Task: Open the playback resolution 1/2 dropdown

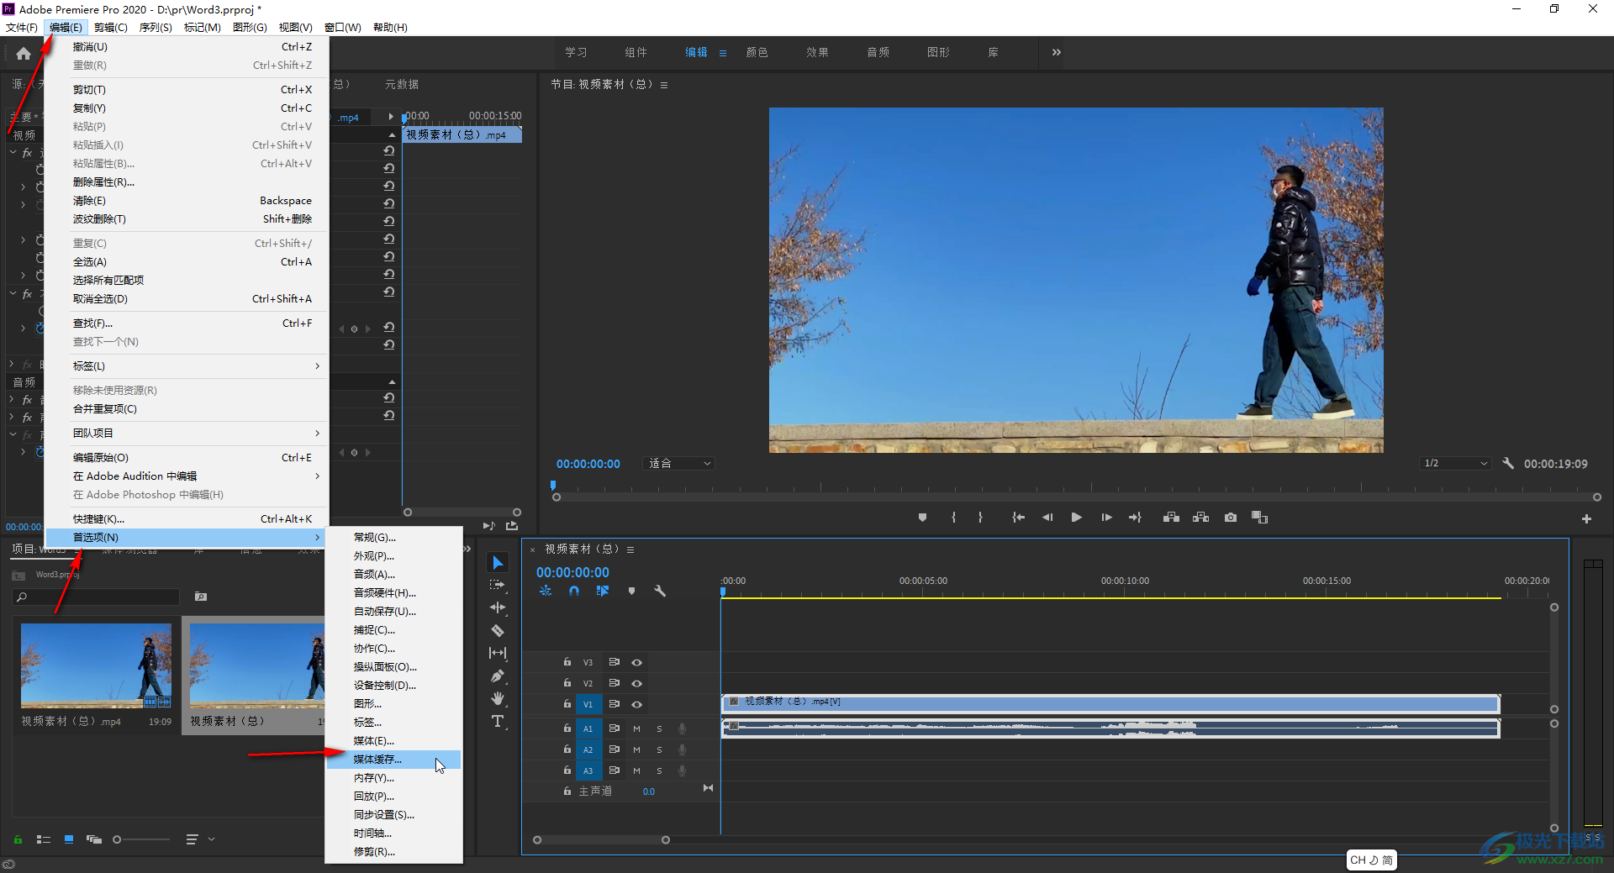Action: (1455, 464)
